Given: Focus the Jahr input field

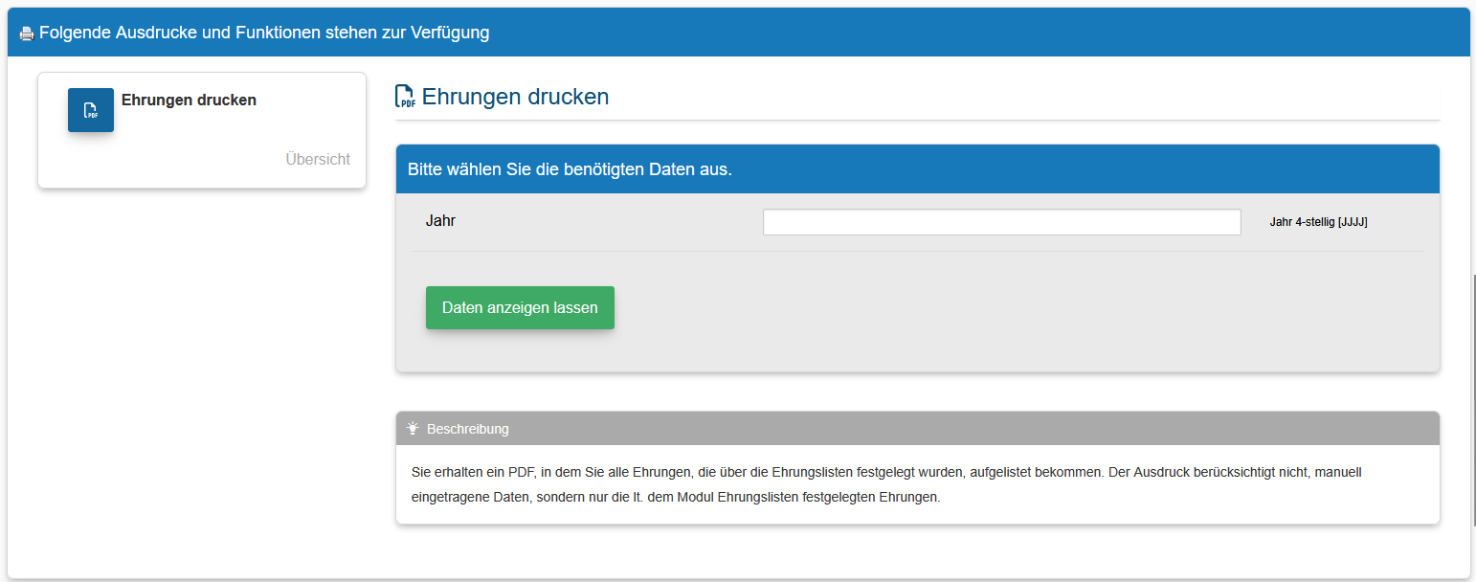Looking at the screenshot, I should coord(1002,222).
